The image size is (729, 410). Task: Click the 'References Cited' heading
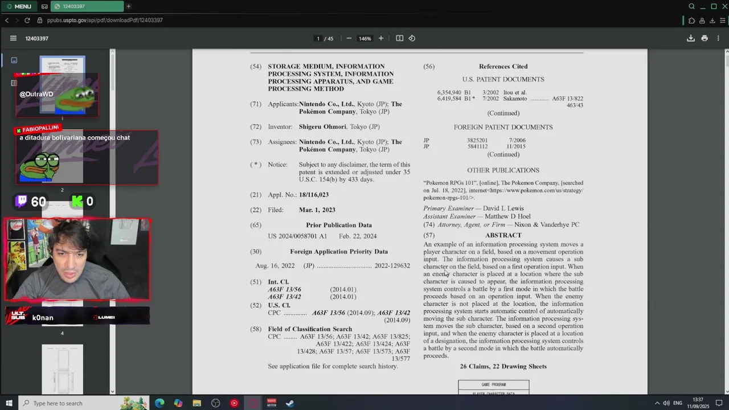pyautogui.click(x=503, y=67)
